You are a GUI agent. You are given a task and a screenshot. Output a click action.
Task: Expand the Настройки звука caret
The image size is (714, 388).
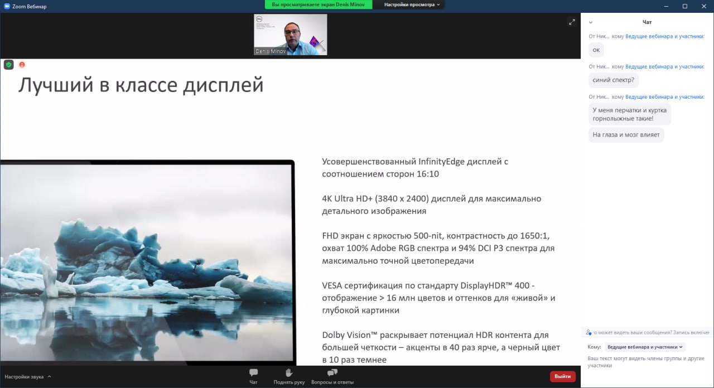click(x=49, y=377)
